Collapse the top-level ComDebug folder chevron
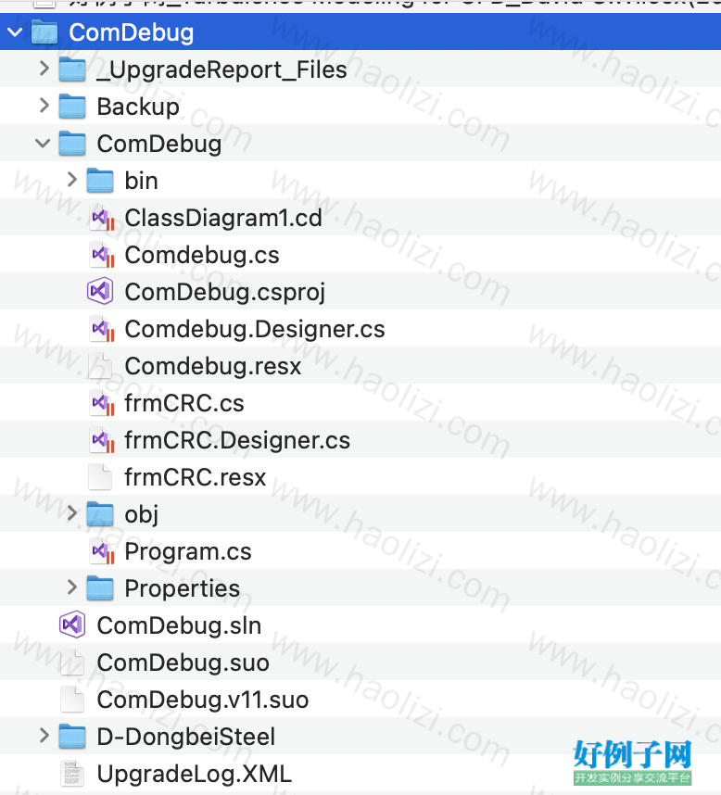Viewport: 721px width, 795px height. pyautogui.click(x=15, y=32)
